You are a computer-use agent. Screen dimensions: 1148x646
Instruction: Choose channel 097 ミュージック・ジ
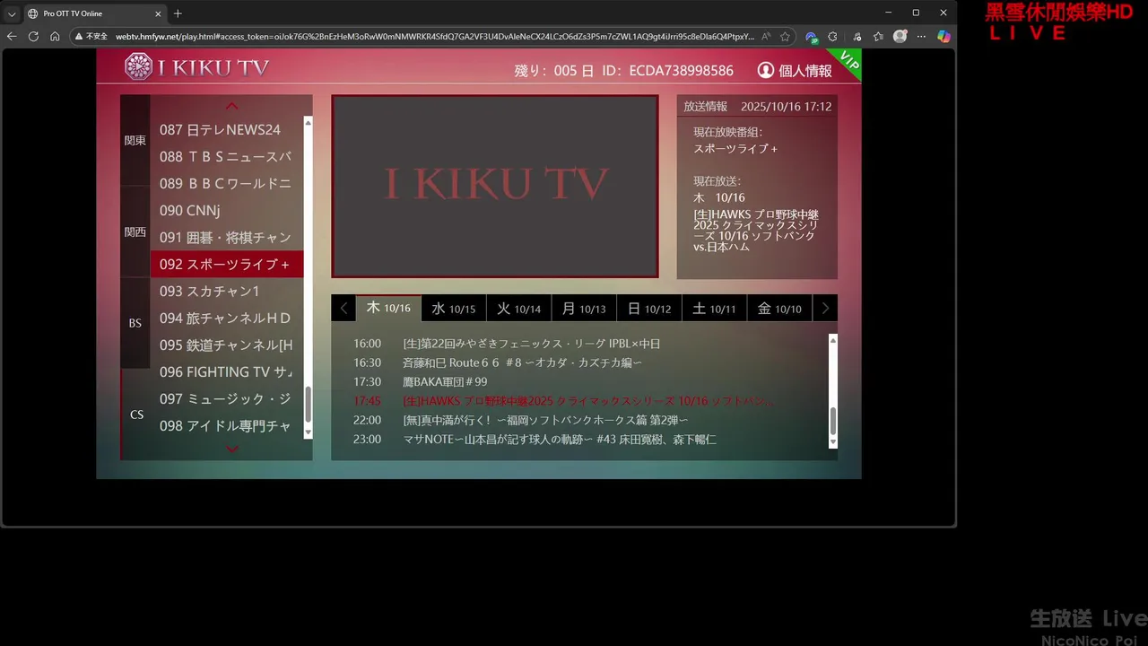click(x=226, y=399)
